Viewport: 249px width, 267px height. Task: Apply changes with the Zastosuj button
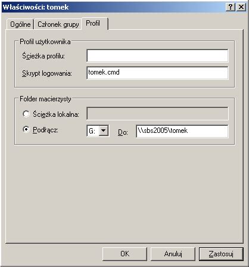tap(221, 254)
